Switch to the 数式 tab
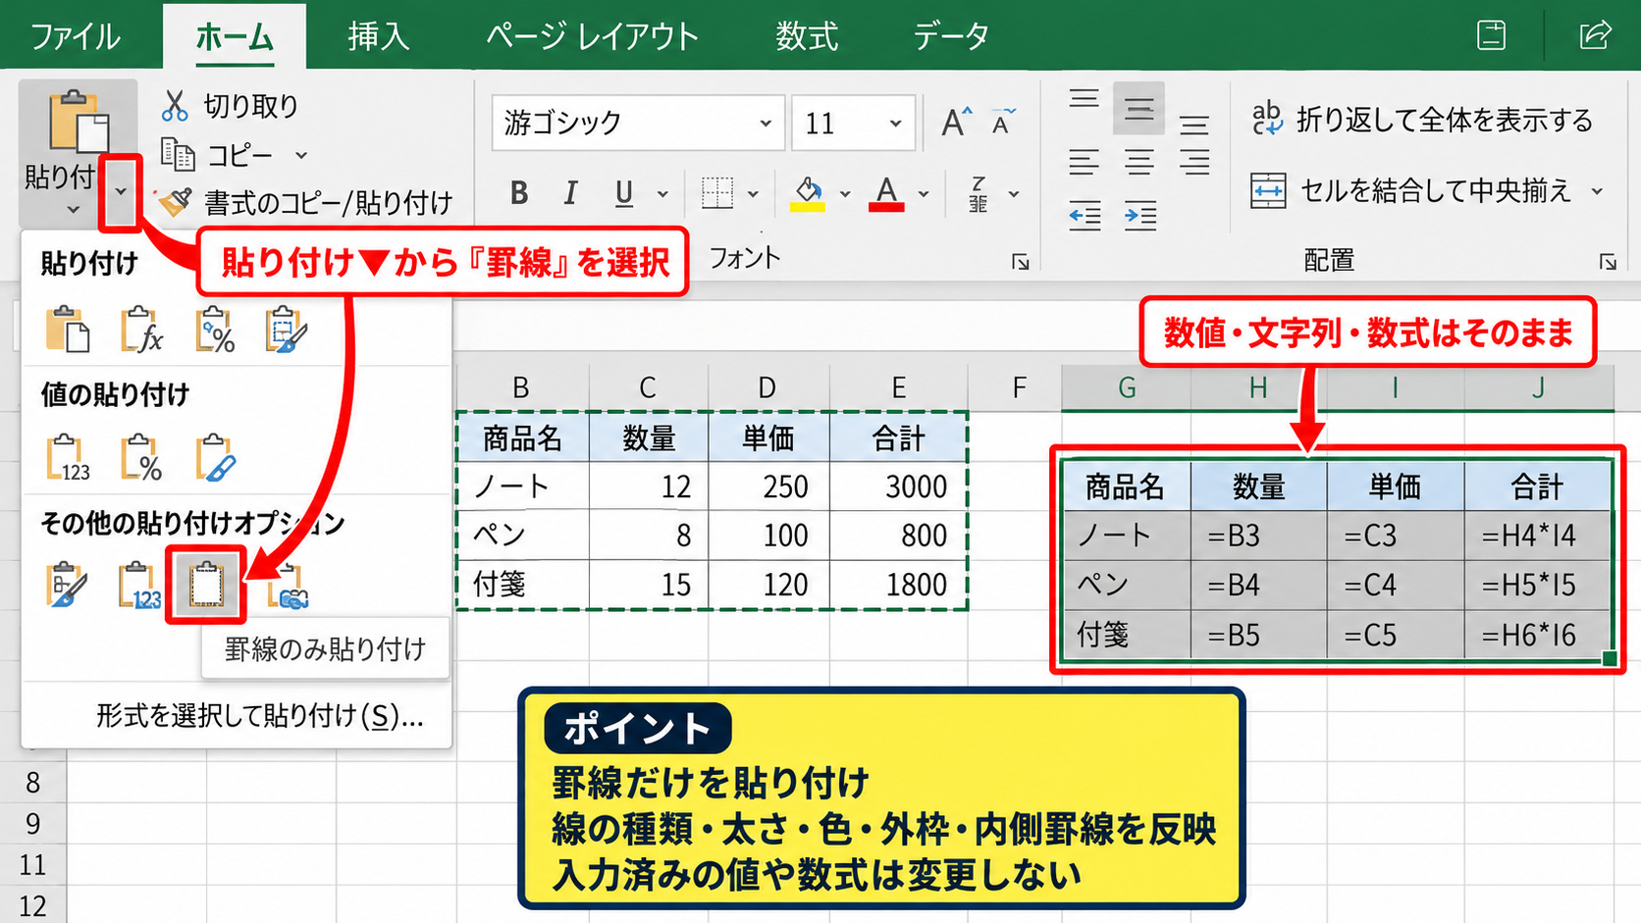Viewport: 1641px width, 923px height. click(807, 36)
